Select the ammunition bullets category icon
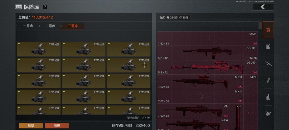This screenshot has width=289, height=130. coord(268,97)
